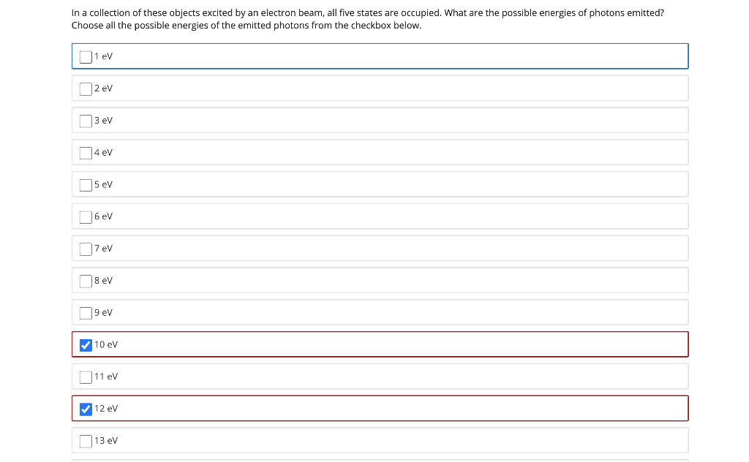Check the 6 eV option box
The width and height of the screenshot is (749, 462).
[86, 216]
